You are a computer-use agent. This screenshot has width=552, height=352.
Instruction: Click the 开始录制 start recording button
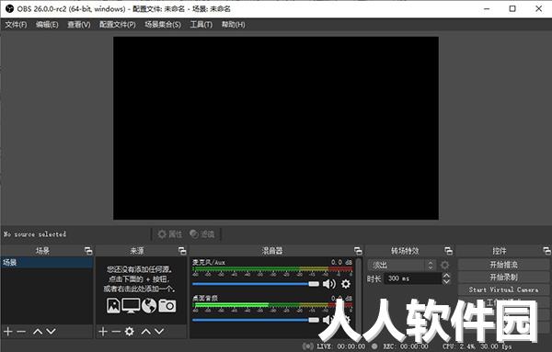click(x=503, y=278)
